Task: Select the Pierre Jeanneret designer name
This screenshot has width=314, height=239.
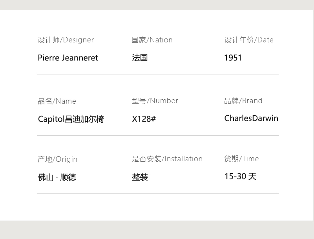Action: 68,58
